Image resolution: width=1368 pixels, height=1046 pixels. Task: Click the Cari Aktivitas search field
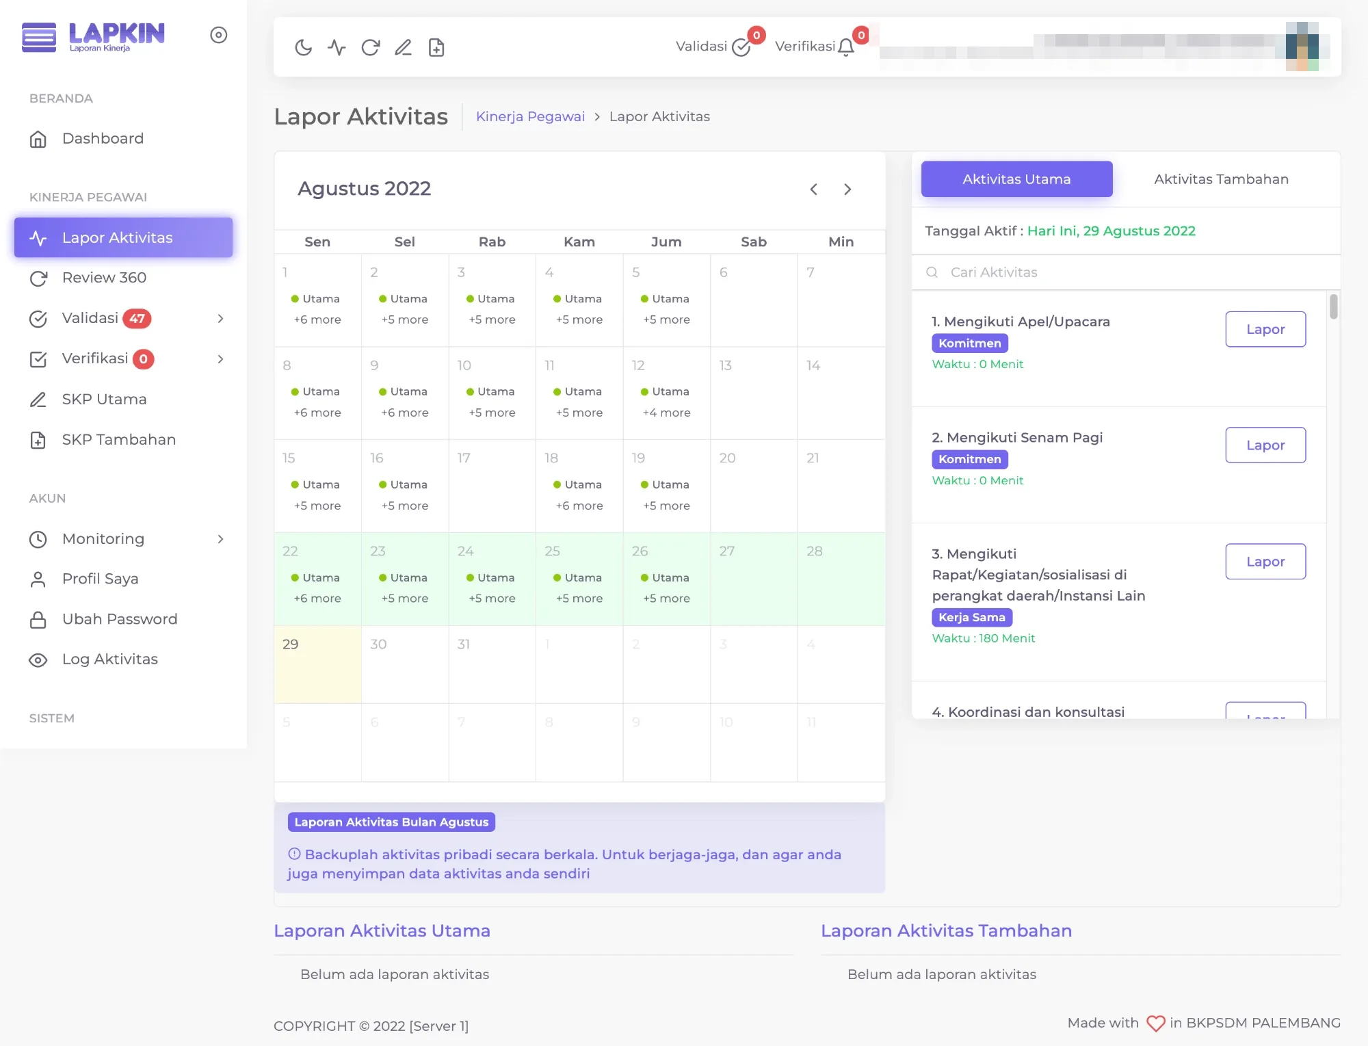coord(1126,272)
